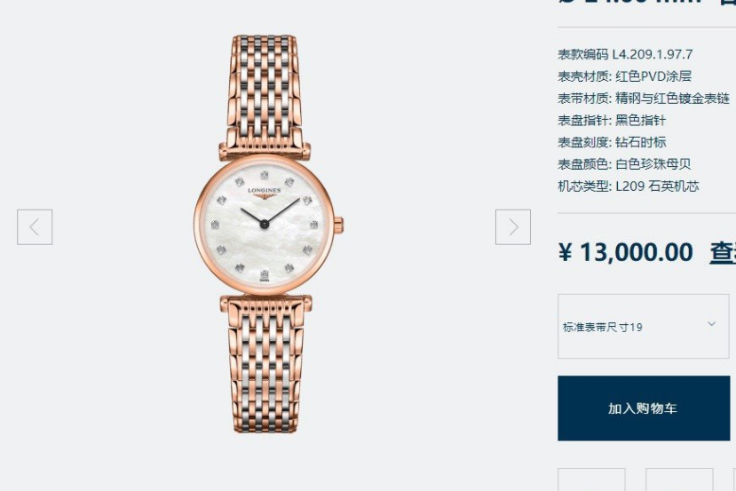Click the first empty box below cart button
This screenshot has width=736, height=491.
coord(591,479)
